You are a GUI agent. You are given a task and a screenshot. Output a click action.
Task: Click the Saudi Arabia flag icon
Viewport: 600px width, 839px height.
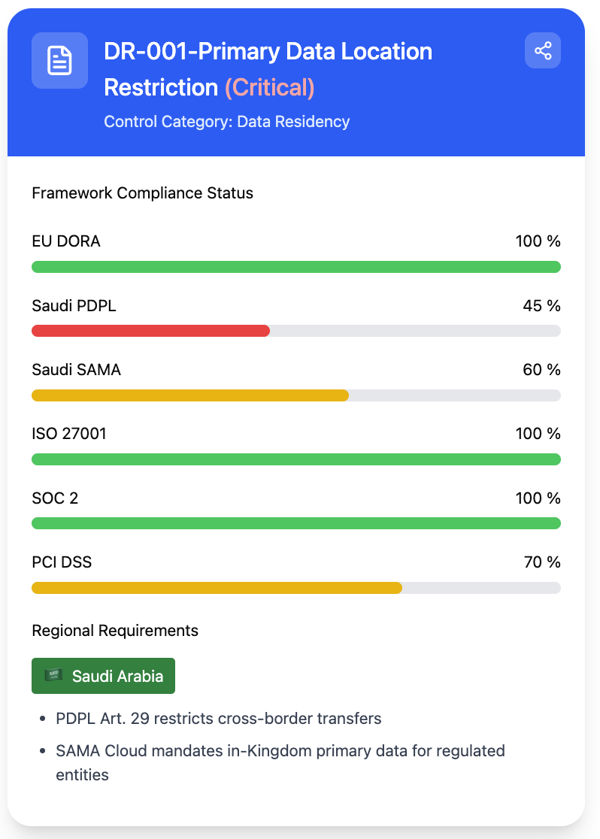54,676
